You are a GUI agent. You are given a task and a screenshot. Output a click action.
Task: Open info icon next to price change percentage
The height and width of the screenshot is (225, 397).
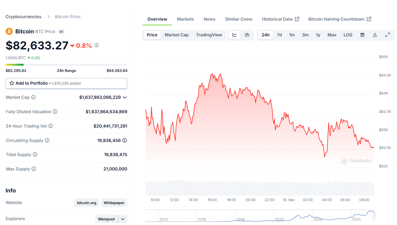[x=97, y=45]
